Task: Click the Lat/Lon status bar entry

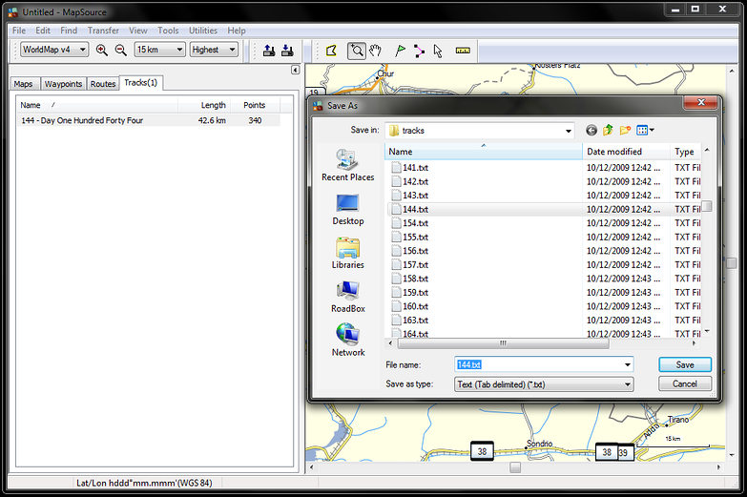Action: (x=144, y=484)
